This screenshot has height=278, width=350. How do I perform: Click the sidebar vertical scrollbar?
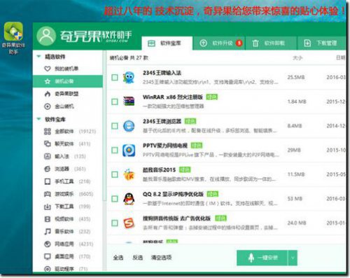104,126
